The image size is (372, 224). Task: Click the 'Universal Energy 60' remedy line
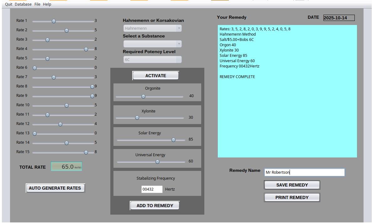coord(237,61)
